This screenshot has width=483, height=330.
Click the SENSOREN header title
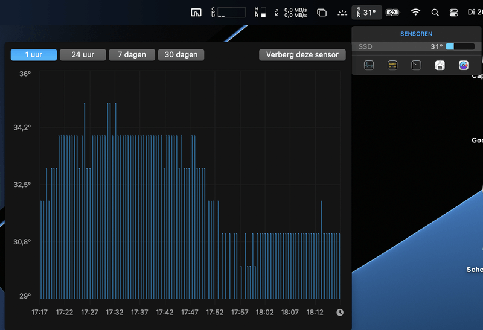416,34
